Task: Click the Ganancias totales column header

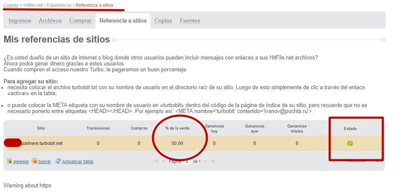Action: (x=297, y=128)
